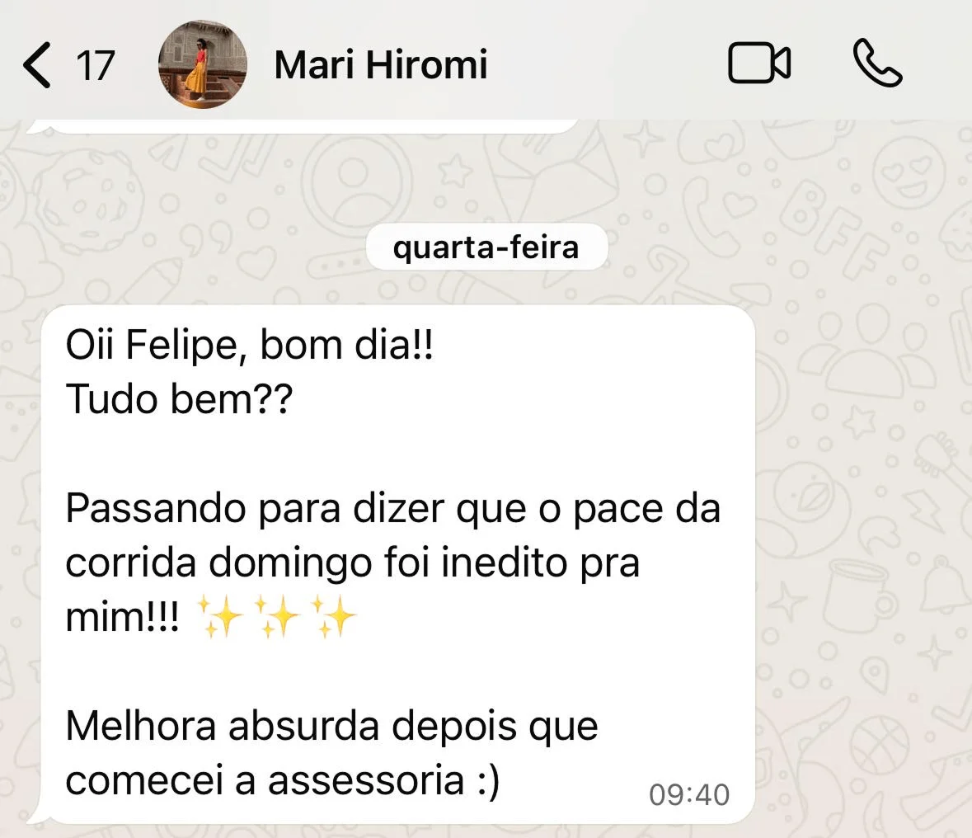
Task: Open contact info via Mari Hiromi name
Action: [x=381, y=64]
